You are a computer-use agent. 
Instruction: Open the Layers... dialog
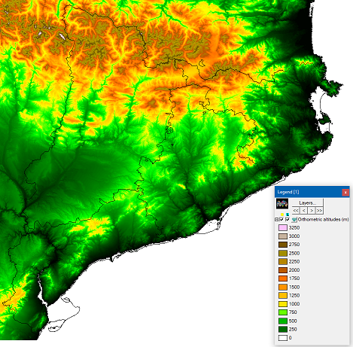(x=308, y=202)
